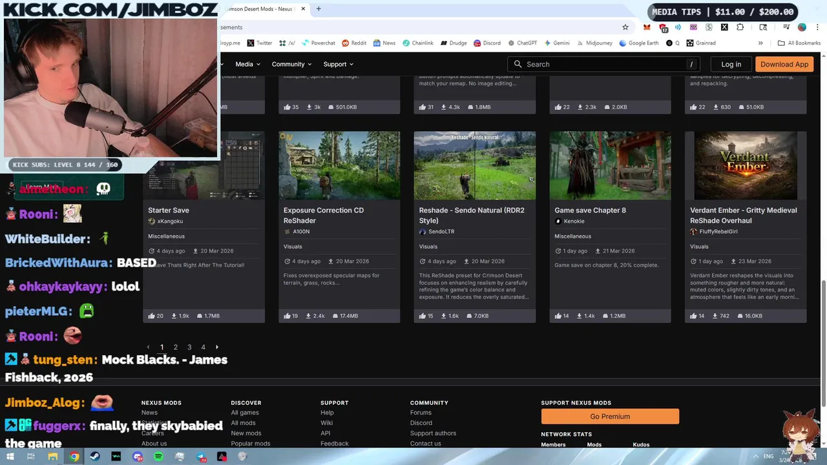Click the Windows Start button
This screenshot has width=827, height=465.
point(10,457)
